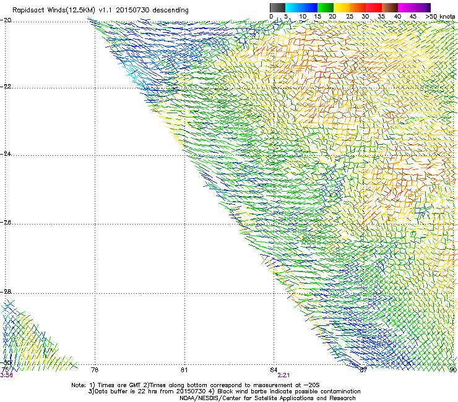Click latitude label '-20' on the left axis

coord(6,20)
